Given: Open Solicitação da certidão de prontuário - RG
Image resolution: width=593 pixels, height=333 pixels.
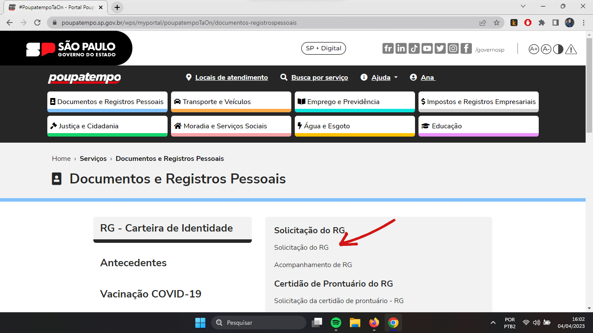Looking at the screenshot, I should click(339, 301).
